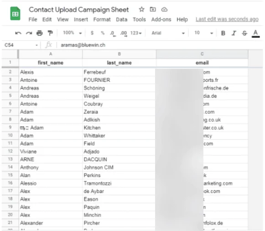The image size is (265, 231).
Task: Decrease decimal places
Action: (x=113, y=33)
